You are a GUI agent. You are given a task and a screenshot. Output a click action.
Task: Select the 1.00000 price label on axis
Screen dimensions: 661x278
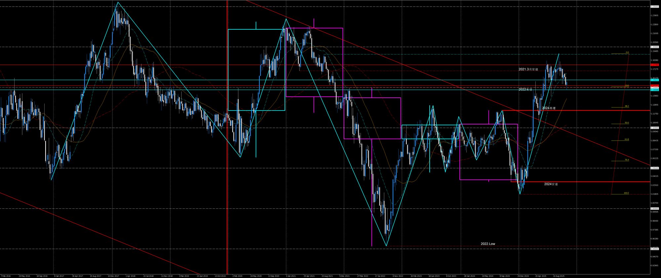(x=654, y=209)
